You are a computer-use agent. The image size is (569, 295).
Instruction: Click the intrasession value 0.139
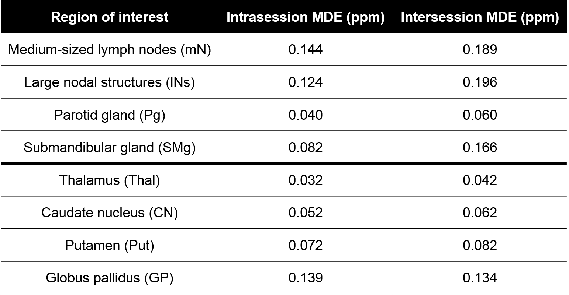tap(306, 278)
